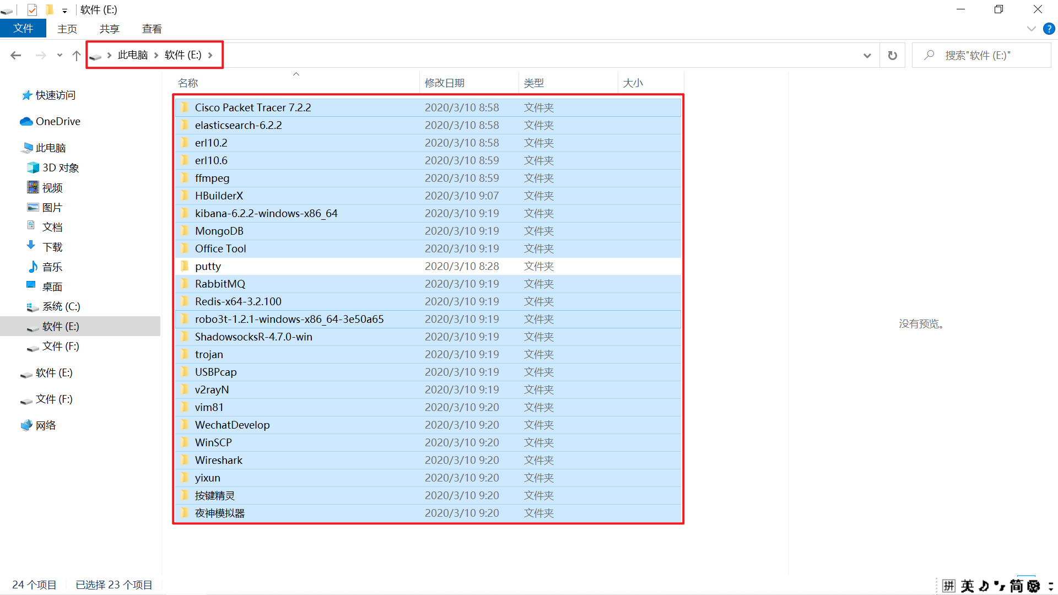
Task: Click the Quick Access star icon
Action: click(26, 95)
